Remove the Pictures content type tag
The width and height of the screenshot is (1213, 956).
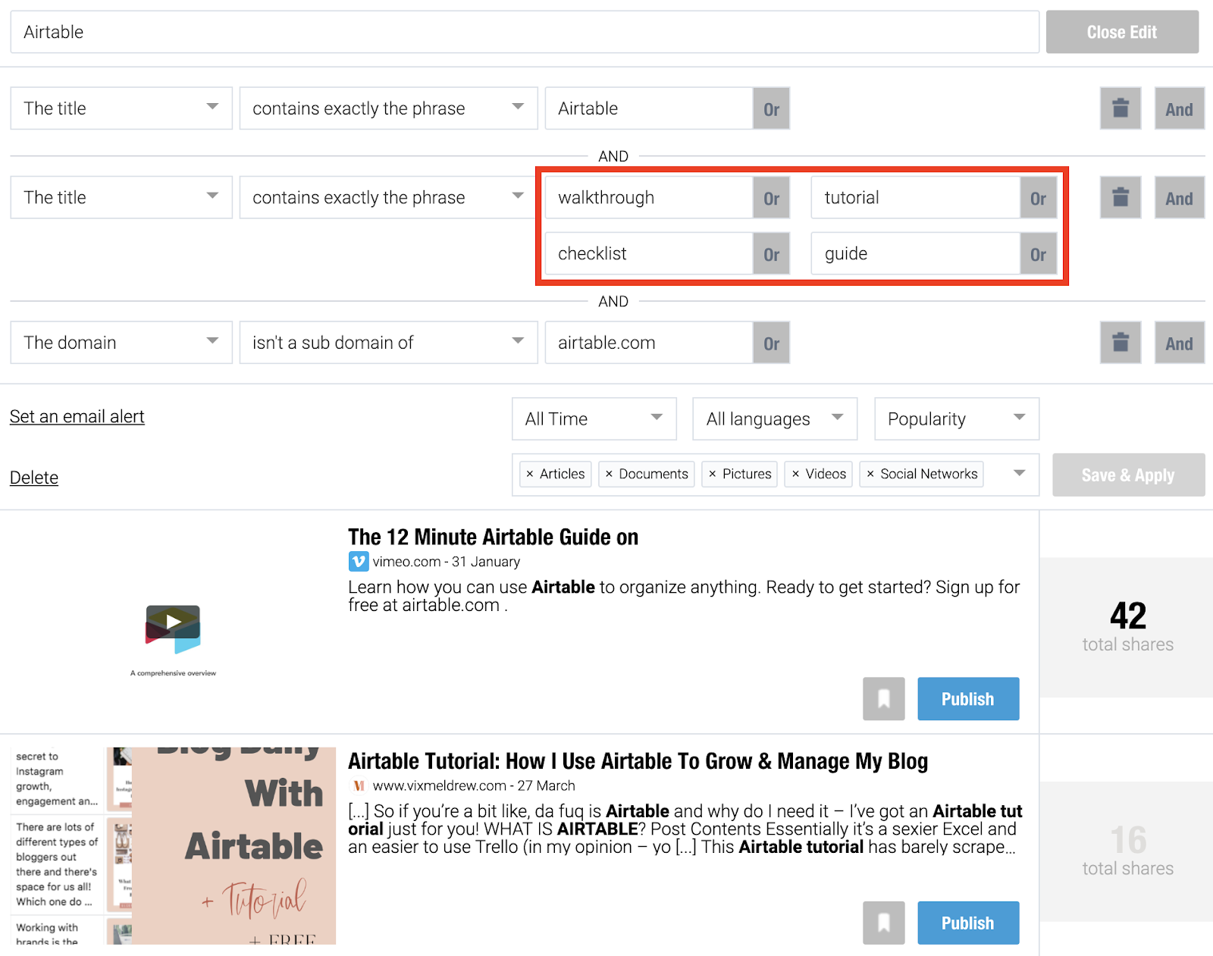pos(713,474)
